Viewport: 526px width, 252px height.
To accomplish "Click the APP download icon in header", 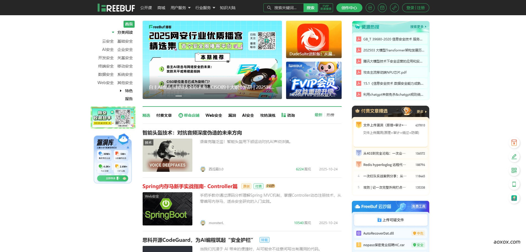I will pos(370,8).
